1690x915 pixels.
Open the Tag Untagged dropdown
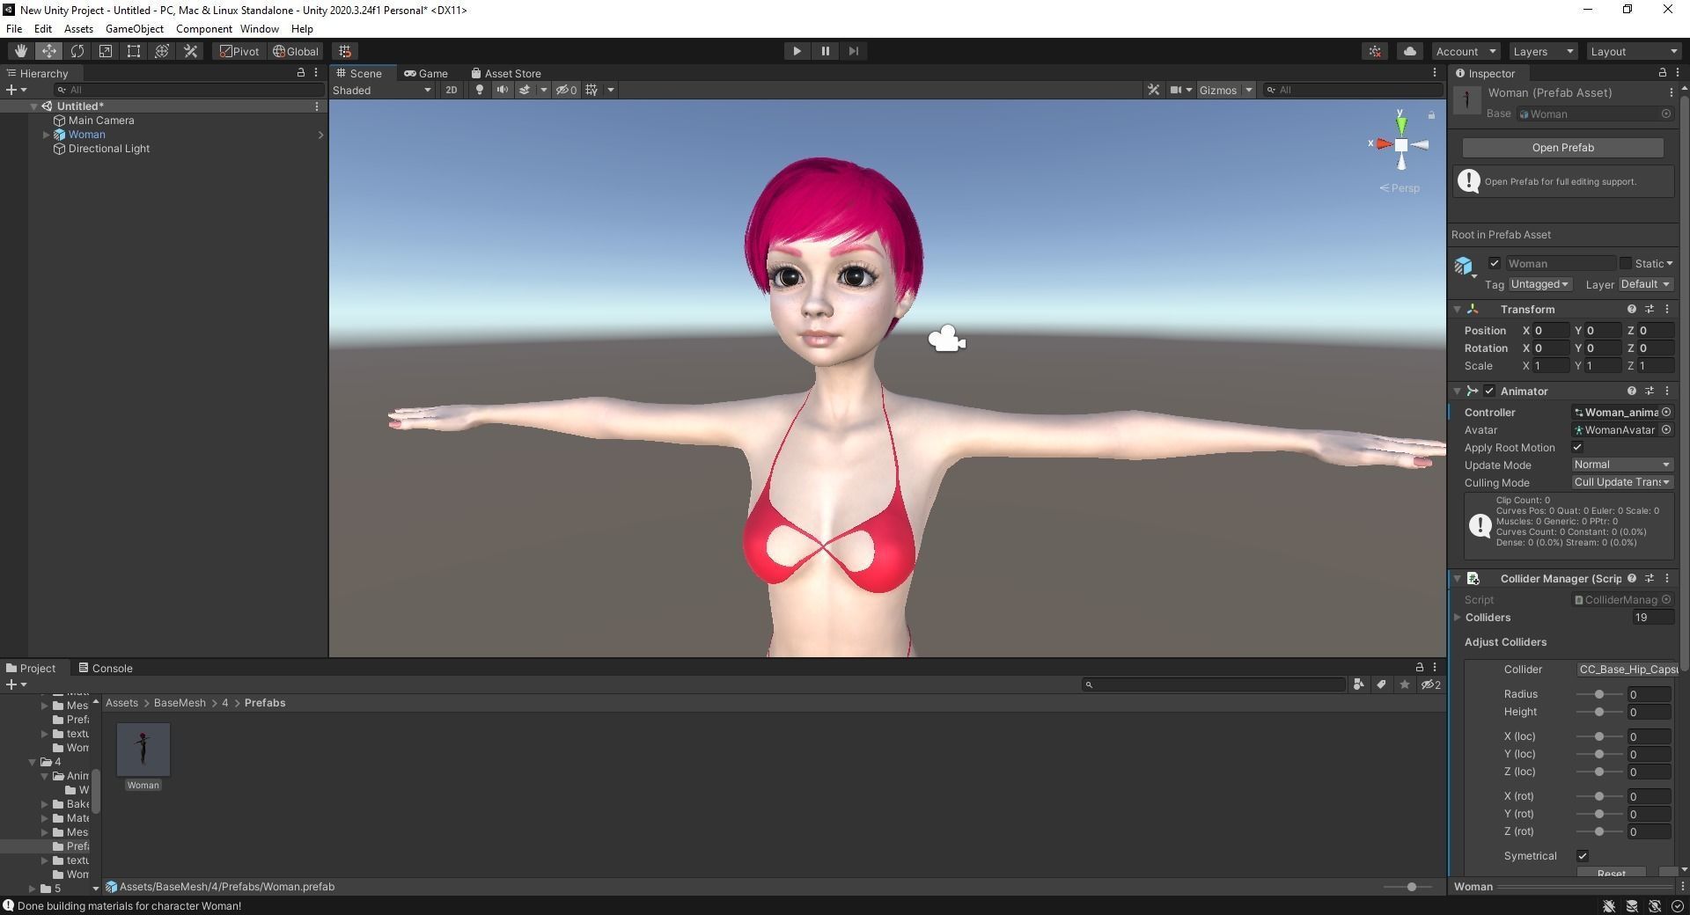click(1539, 285)
